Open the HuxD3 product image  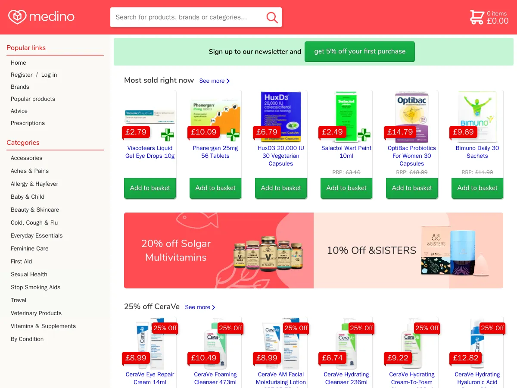pyautogui.click(x=281, y=116)
